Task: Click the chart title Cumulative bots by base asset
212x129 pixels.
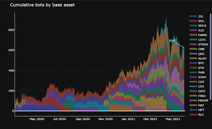Action: point(42,5)
